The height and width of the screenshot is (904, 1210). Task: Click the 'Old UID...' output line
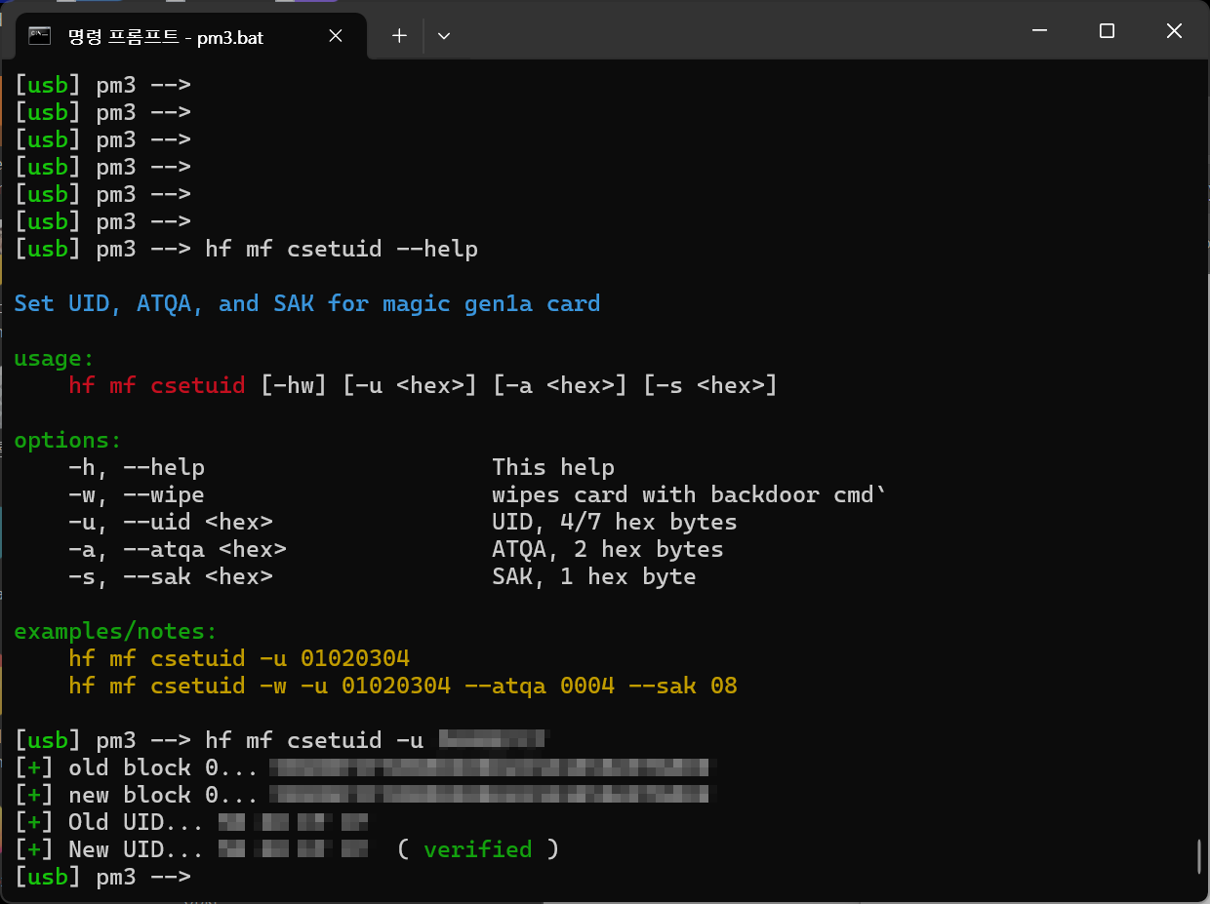191,822
